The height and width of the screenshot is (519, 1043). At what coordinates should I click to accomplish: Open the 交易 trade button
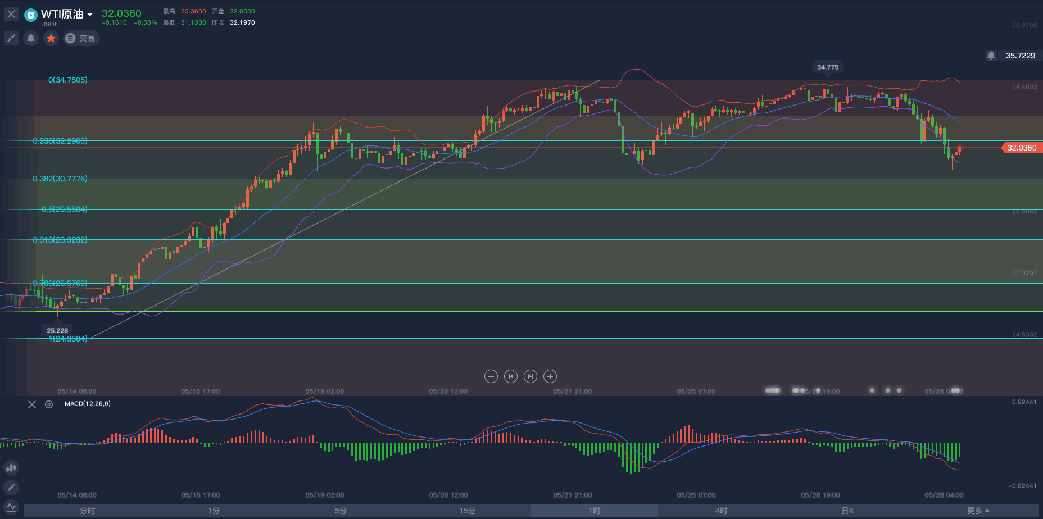click(81, 38)
